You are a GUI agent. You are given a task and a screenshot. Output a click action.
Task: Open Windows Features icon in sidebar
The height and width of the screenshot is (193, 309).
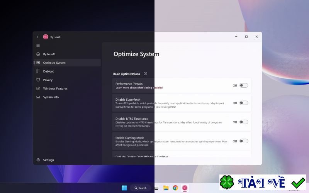pyautogui.click(x=38, y=88)
